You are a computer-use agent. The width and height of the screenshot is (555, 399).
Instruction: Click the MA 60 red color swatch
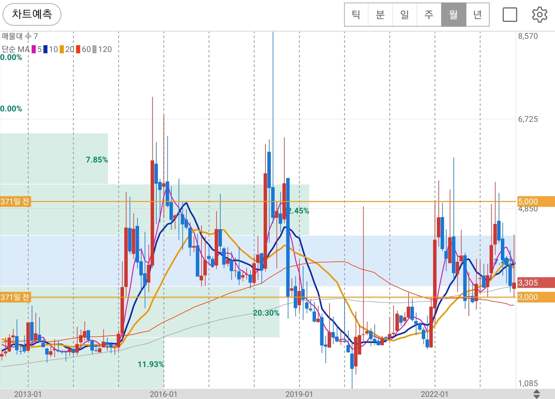[x=78, y=49]
